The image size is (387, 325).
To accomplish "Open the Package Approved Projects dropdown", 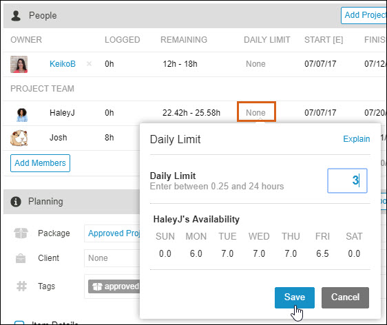I will [x=112, y=233].
